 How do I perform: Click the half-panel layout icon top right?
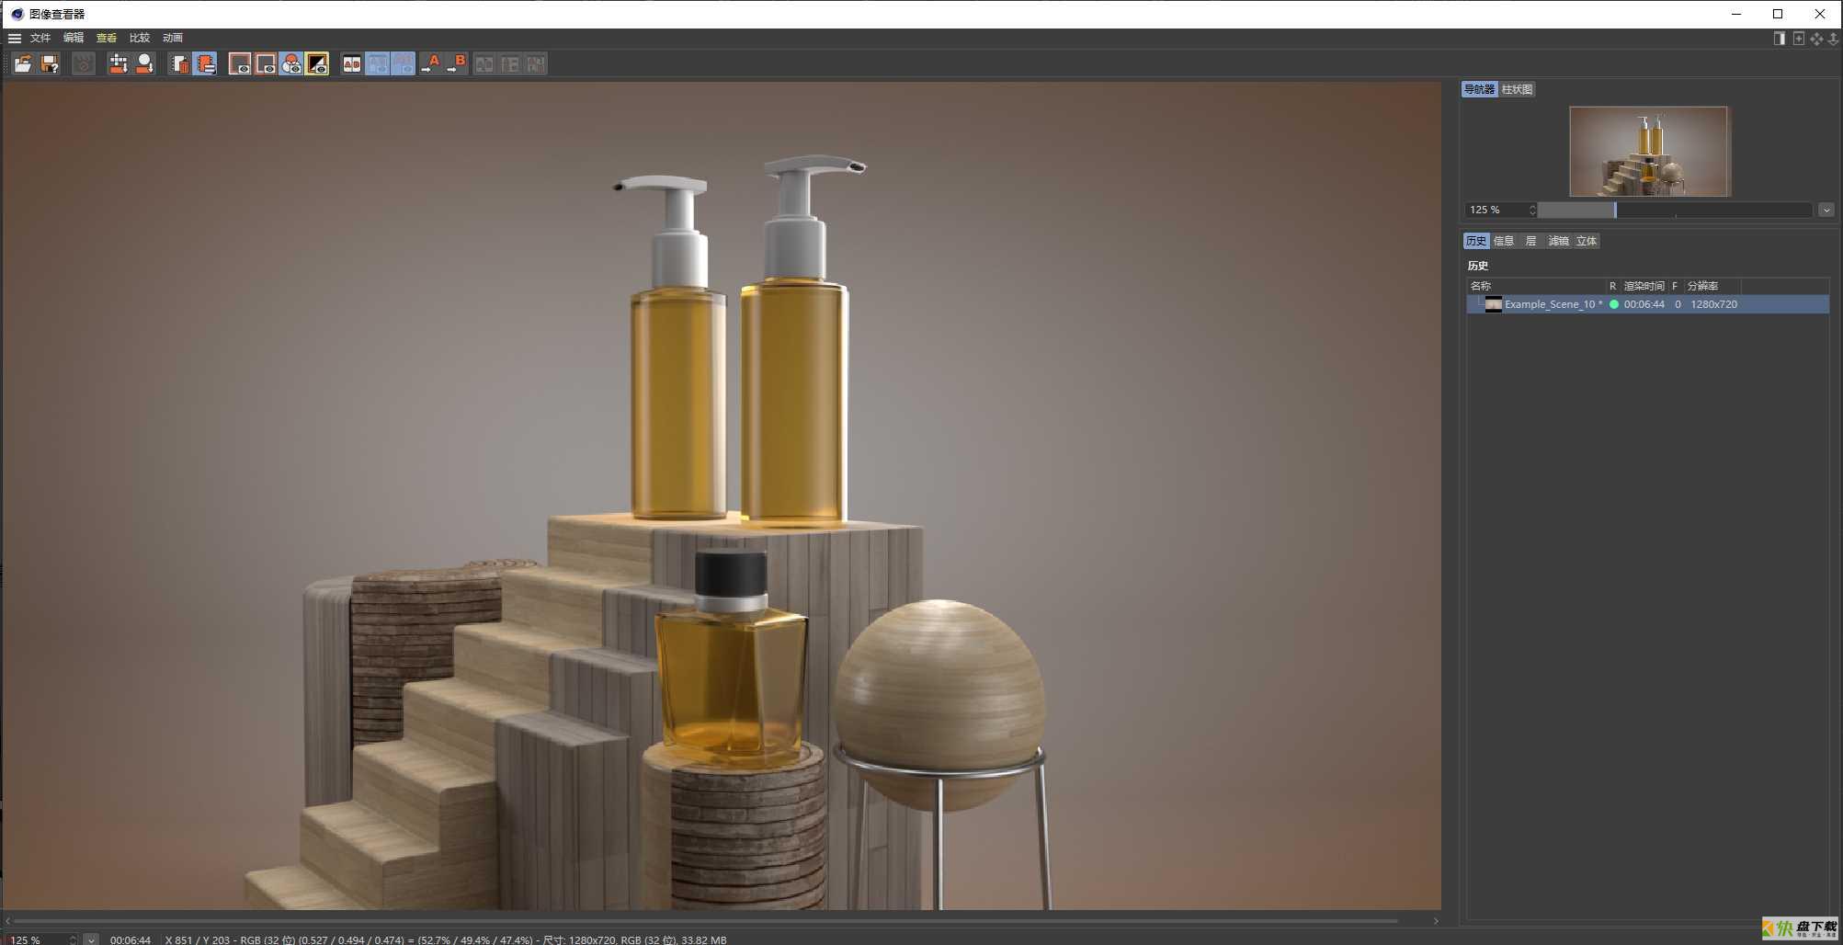point(1779,38)
